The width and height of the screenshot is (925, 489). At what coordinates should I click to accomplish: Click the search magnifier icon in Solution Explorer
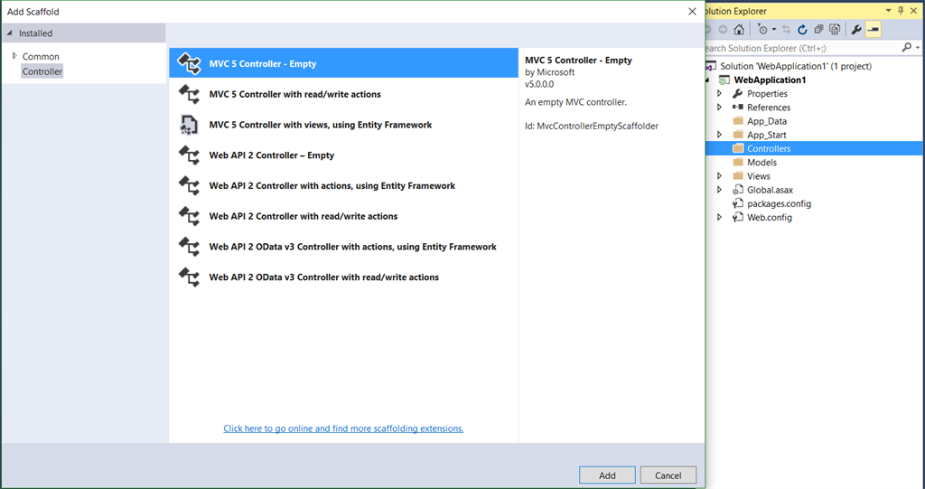point(907,47)
